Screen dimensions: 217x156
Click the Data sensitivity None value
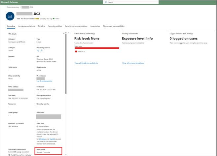tap(10, 78)
